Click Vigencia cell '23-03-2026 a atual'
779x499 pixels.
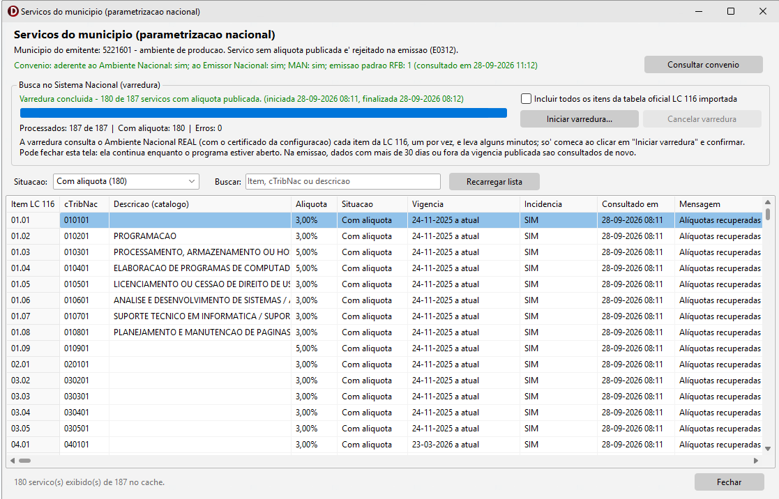tap(464, 445)
